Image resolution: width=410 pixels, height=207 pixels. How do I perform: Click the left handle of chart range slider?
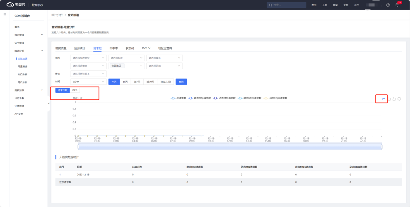pyautogui.click(x=78, y=147)
